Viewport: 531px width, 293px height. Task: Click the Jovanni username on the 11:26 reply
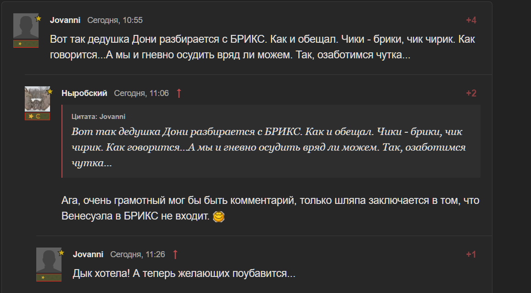tap(88, 254)
